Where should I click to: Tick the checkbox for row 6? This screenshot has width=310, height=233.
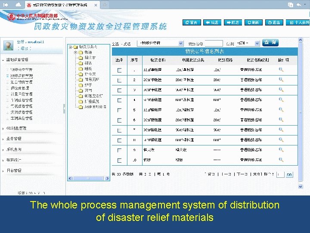pos(119,120)
